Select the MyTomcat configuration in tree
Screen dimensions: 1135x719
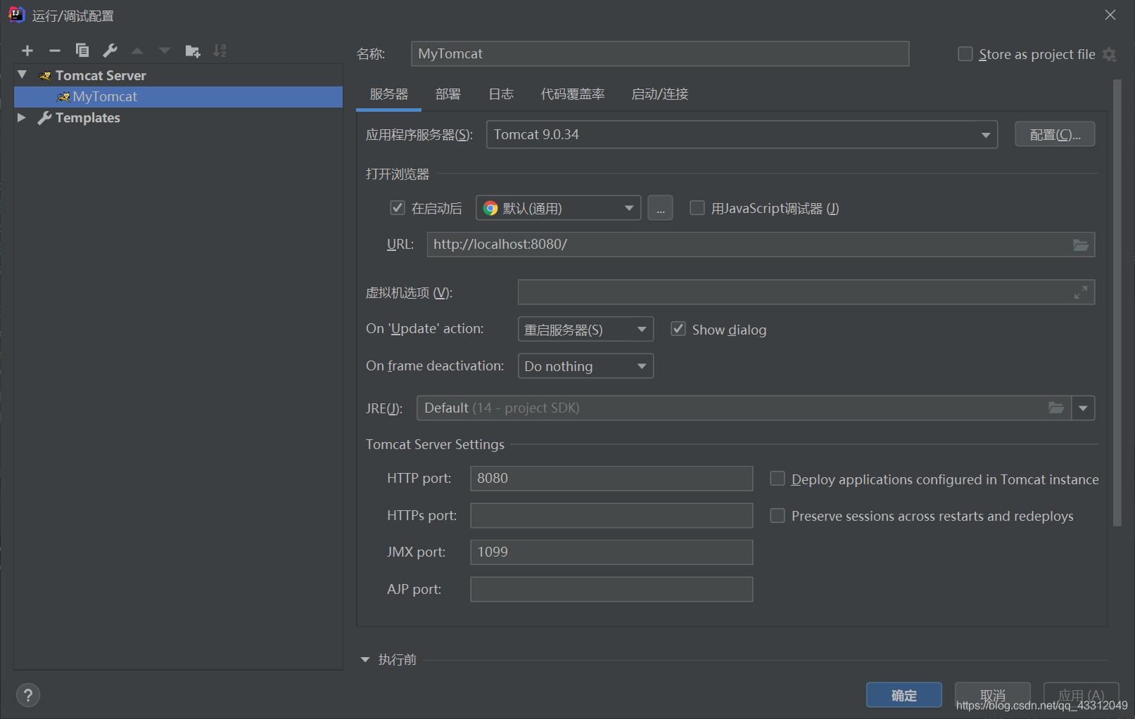coord(178,97)
